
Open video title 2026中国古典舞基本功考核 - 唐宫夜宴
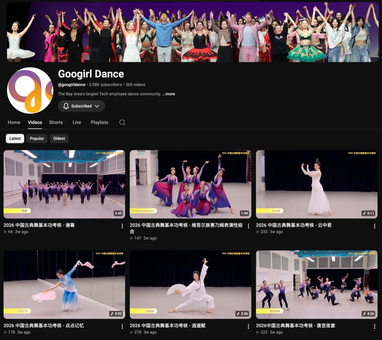pyautogui.click(x=296, y=325)
